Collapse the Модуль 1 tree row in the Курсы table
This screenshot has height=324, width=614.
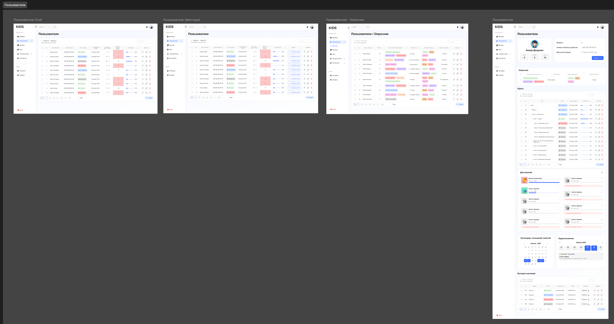(x=531, y=110)
